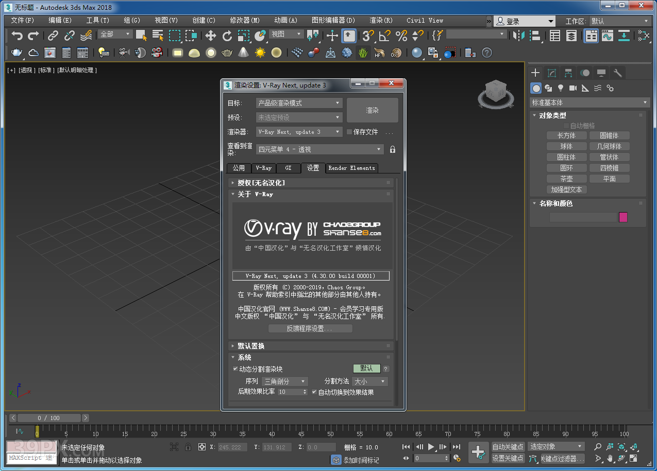The height and width of the screenshot is (471, 657).
Task: Toggle the 自动切换到效果结果 checkbox
Action: click(314, 392)
